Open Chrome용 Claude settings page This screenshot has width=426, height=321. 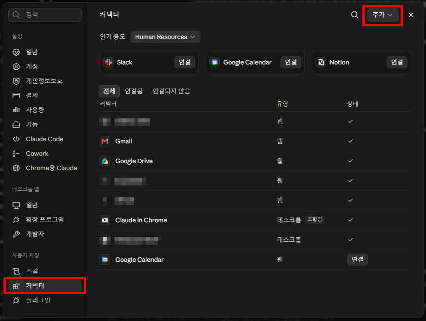45,168
